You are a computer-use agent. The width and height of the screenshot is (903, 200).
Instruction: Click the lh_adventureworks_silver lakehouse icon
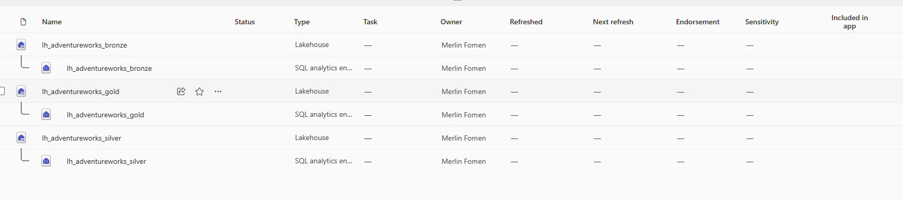pyautogui.click(x=21, y=138)
